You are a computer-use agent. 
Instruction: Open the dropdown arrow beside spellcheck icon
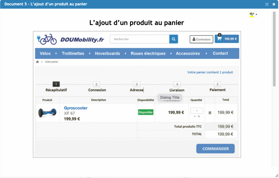coord(256,14)
